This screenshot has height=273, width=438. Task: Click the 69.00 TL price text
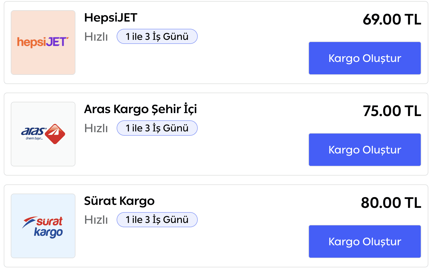point(392,19)
